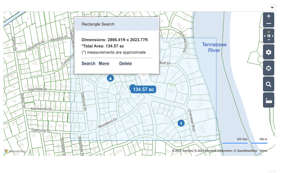
Task: Zoom in with the plus button
Action: [x=268, y=16]
